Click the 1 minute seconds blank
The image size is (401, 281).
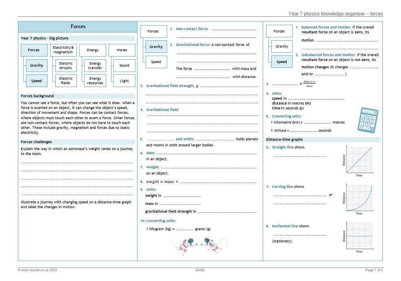[303, 131]
